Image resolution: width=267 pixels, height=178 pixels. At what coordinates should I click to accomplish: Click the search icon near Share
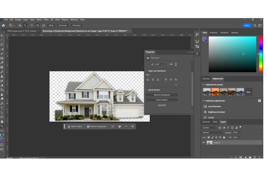255,26
